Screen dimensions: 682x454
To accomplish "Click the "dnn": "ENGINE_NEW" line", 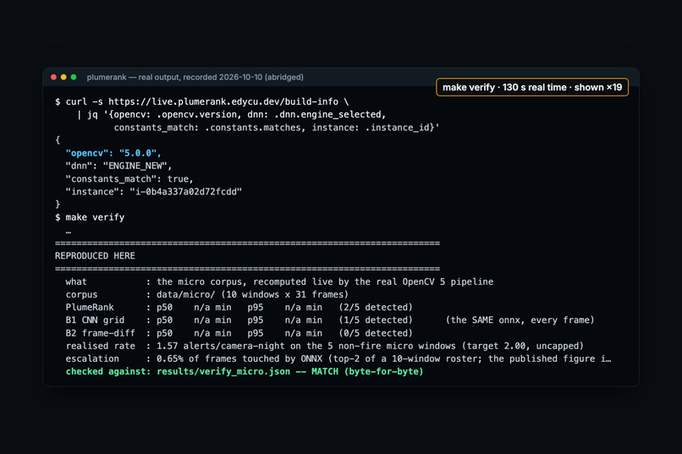I will [118, 166].
